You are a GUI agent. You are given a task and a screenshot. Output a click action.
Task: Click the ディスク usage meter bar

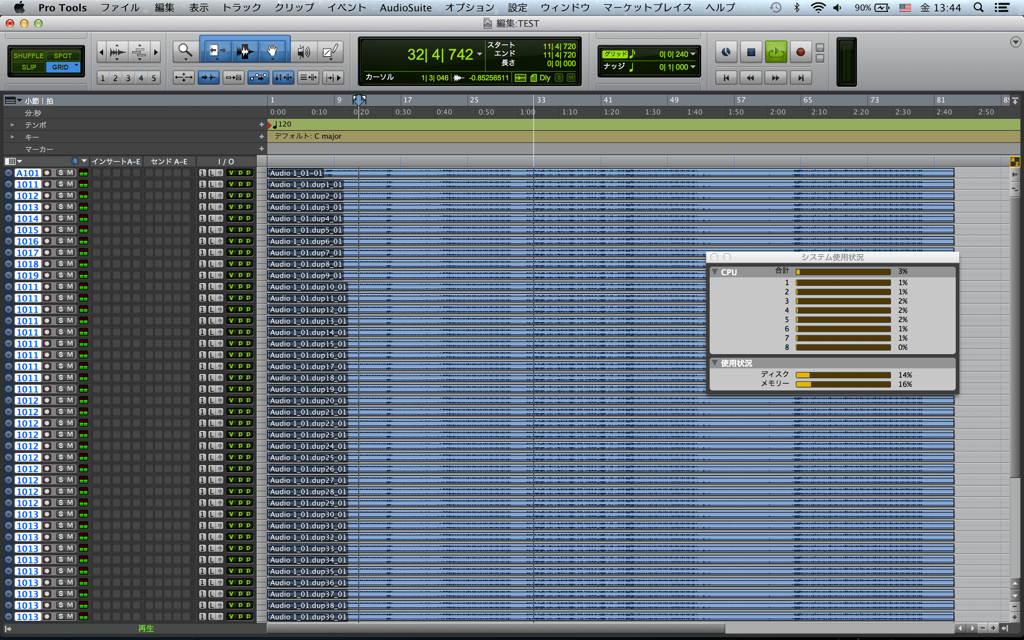843,375
